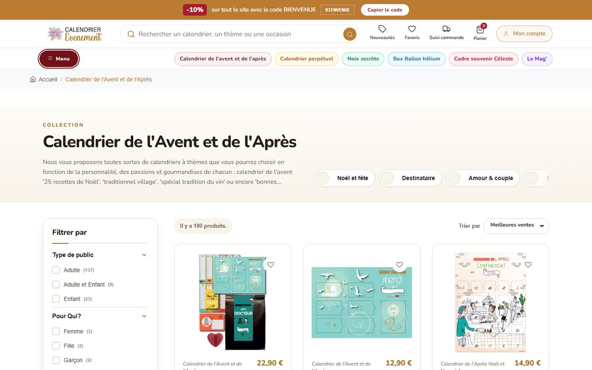
Task: Open Le Mag' link
Action: pos(537,59)
